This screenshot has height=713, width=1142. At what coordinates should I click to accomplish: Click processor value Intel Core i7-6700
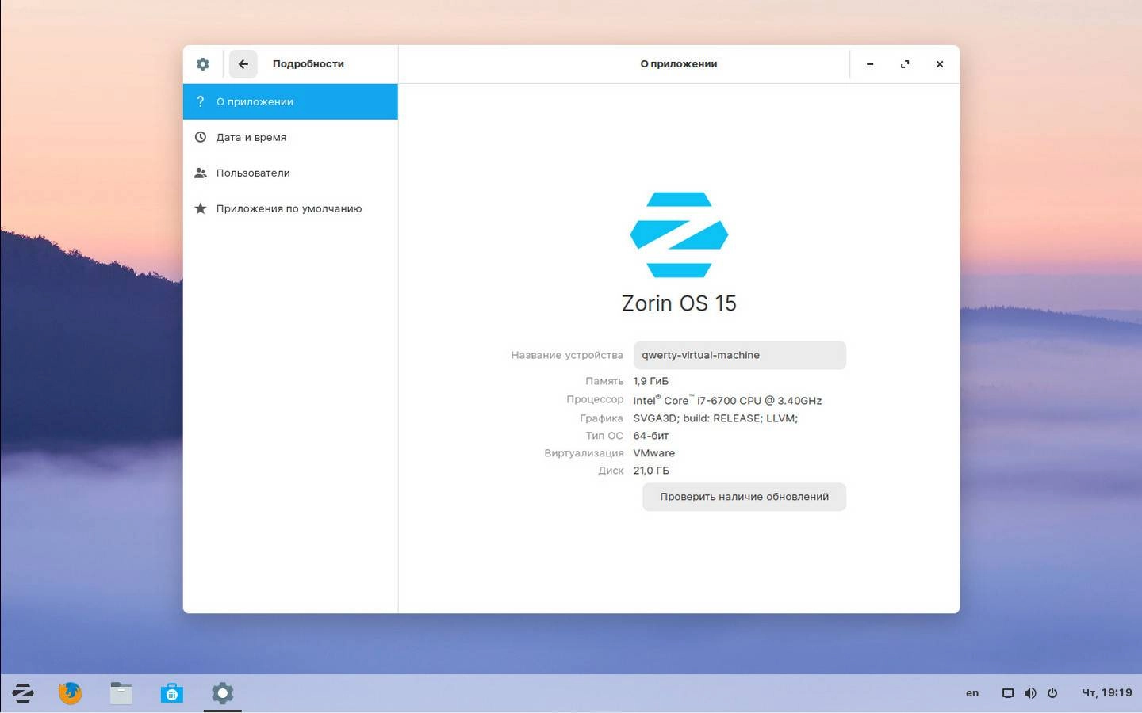(727, 400)
